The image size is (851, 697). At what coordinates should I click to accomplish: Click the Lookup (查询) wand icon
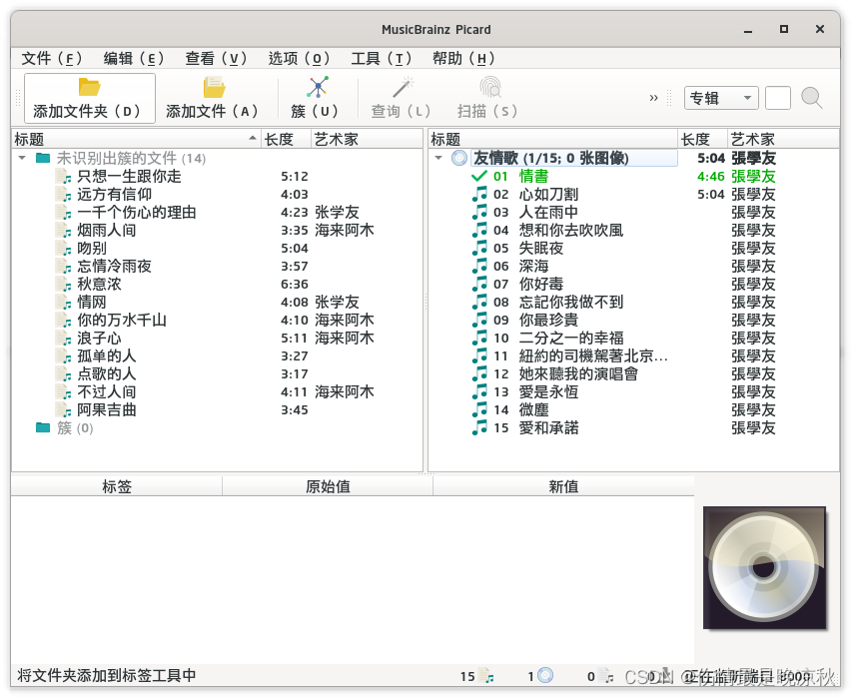click(403, 87)
